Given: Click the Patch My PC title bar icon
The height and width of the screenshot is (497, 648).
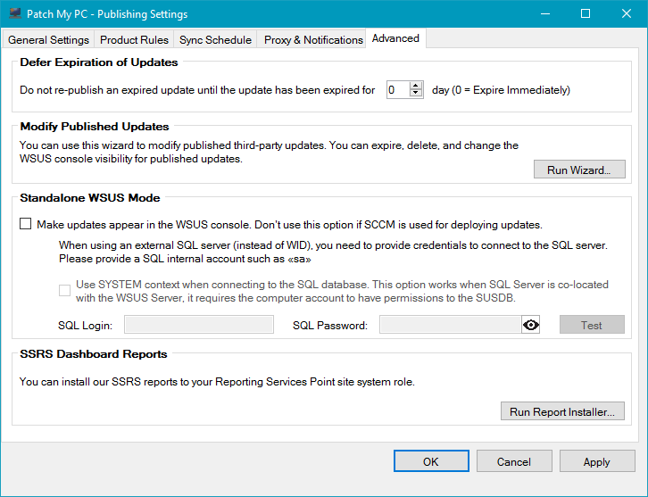Looking at the screenshot, I should pos(15,13).
